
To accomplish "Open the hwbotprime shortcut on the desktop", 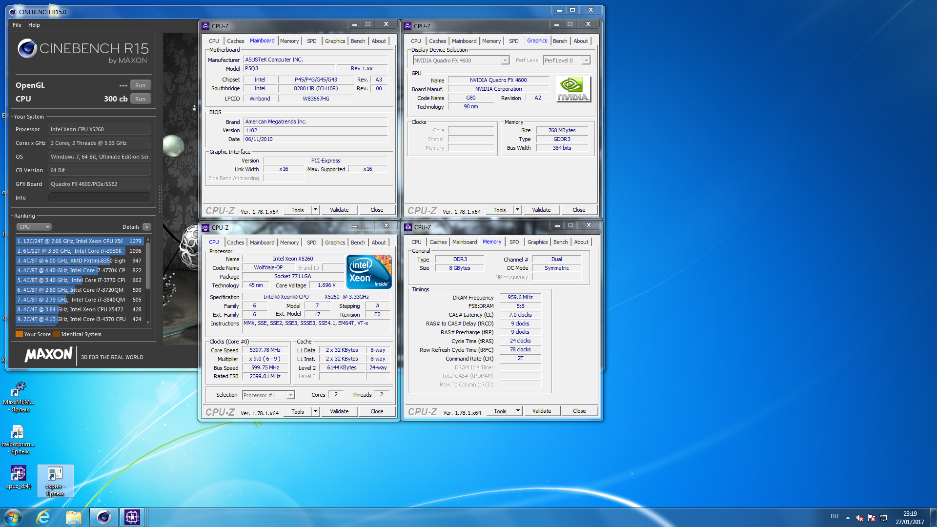I will [x=18, y=439].
